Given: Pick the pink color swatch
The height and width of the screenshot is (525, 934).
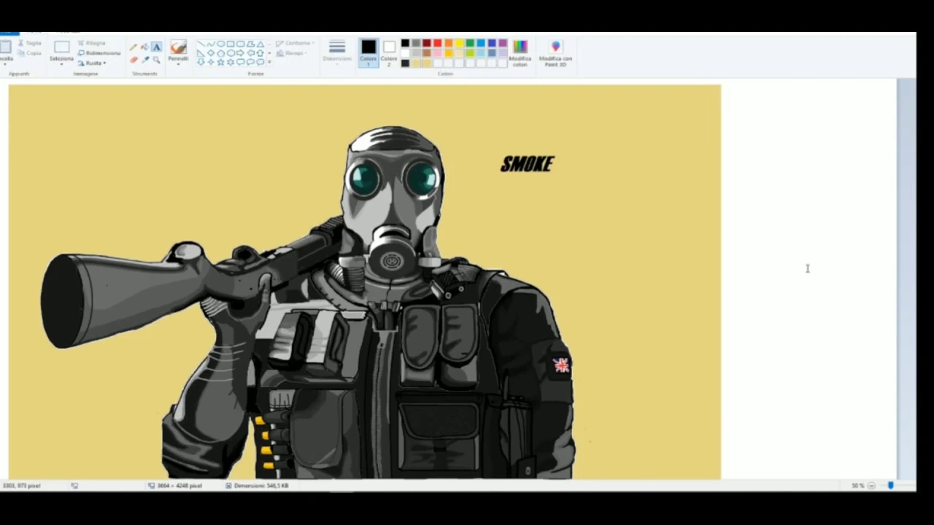Looking at the screenshot, I should (438, 53).
